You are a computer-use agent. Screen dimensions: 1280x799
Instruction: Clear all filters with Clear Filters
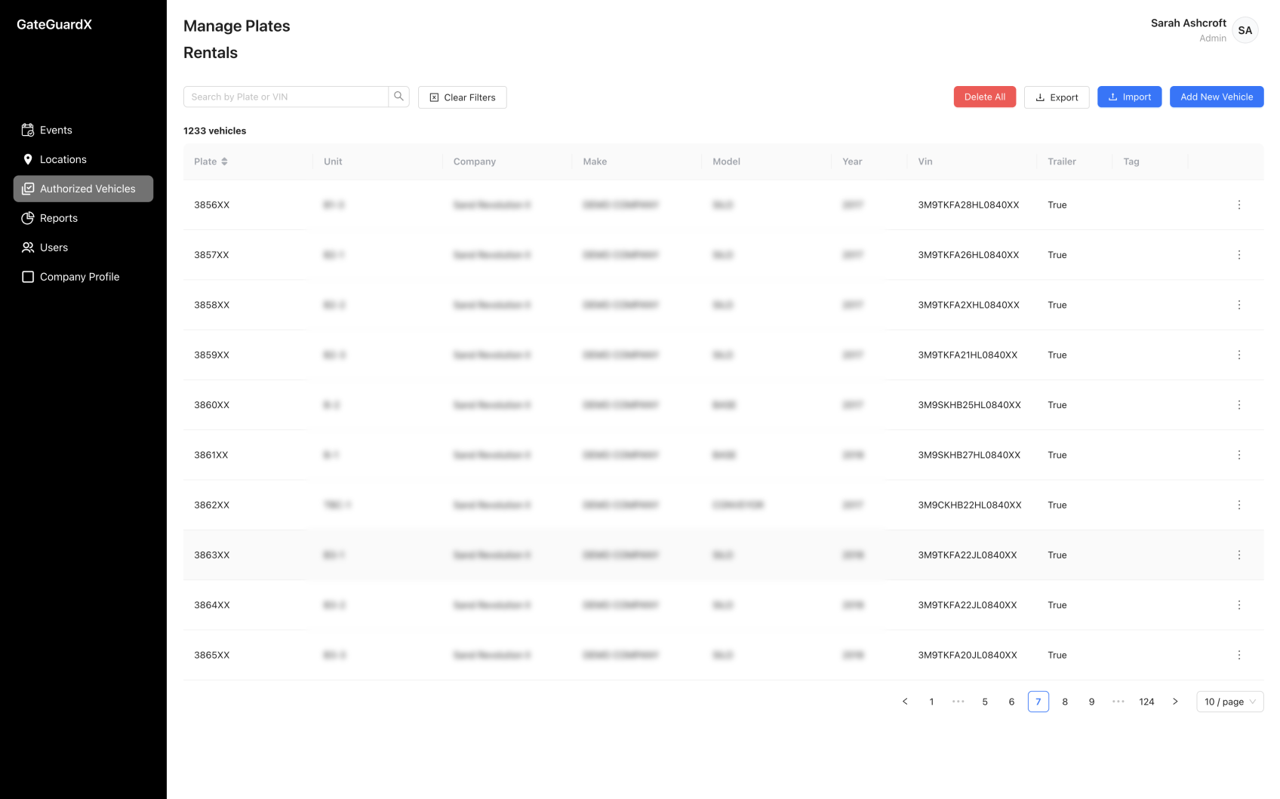(462, 97)
